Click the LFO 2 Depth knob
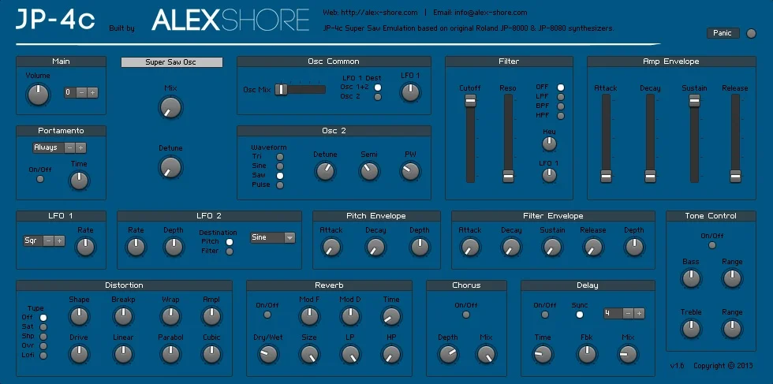This screenshot has height=384, width=773. pyautogui.click(x=174, y=247)
